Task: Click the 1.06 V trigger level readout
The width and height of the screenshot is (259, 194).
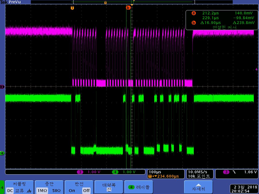Action: click(250, 172)
